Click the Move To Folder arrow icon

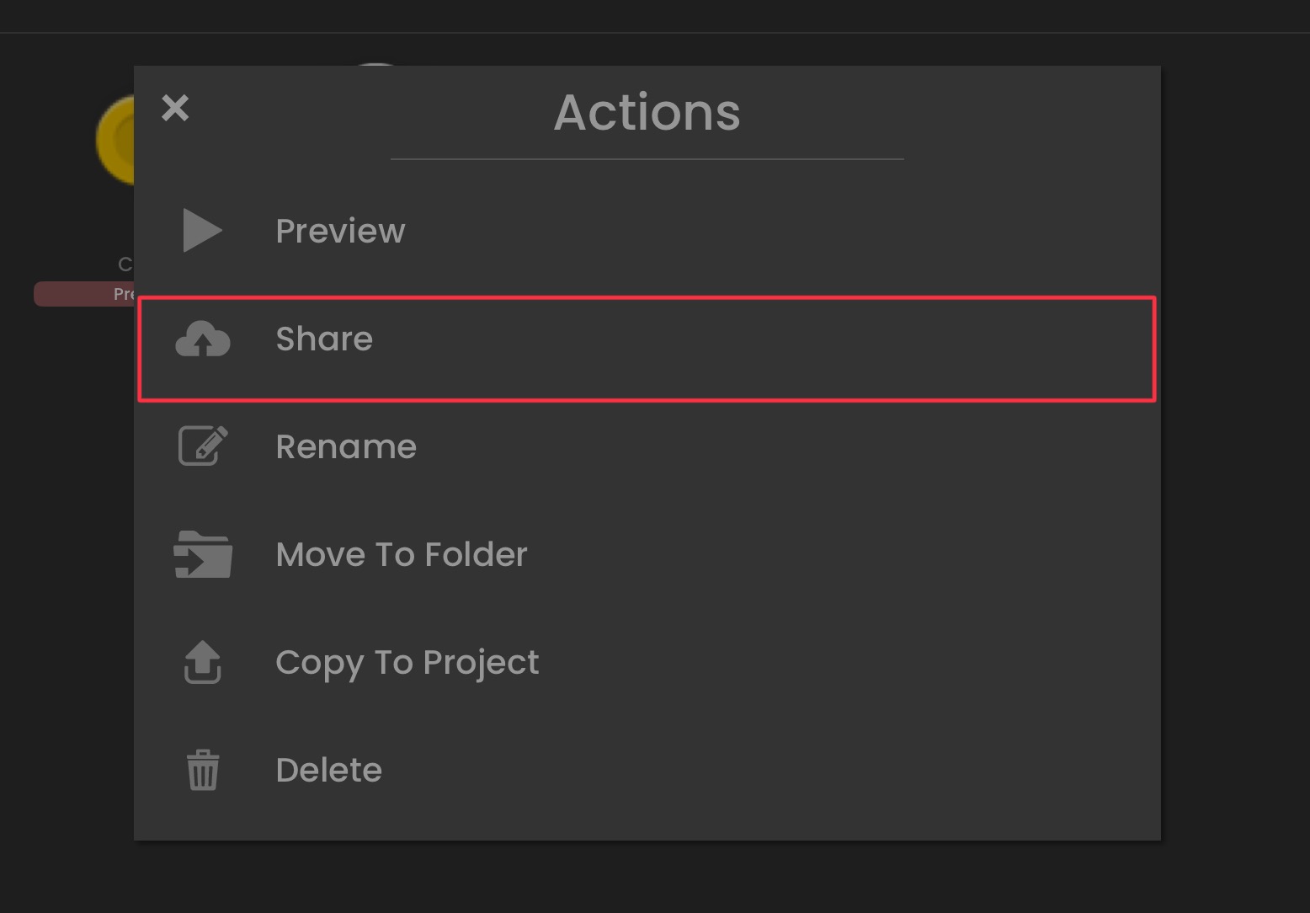click(203, 554)
